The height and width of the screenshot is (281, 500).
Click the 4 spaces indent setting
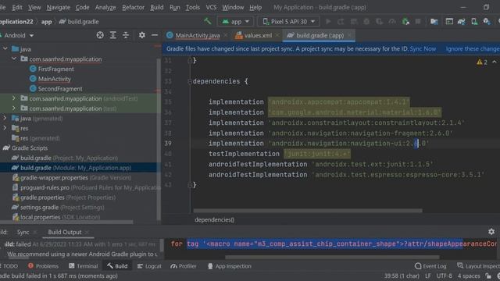469,276
